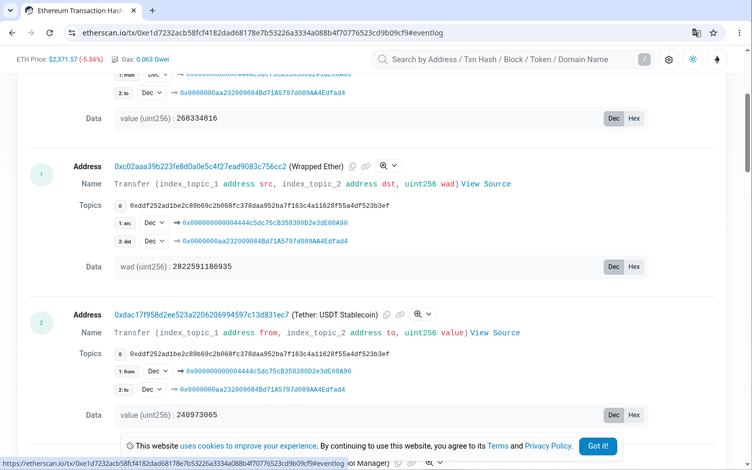The image size is (752, 470).
Task: Open the Ethereum network selector icon
Action: point(717,60)
